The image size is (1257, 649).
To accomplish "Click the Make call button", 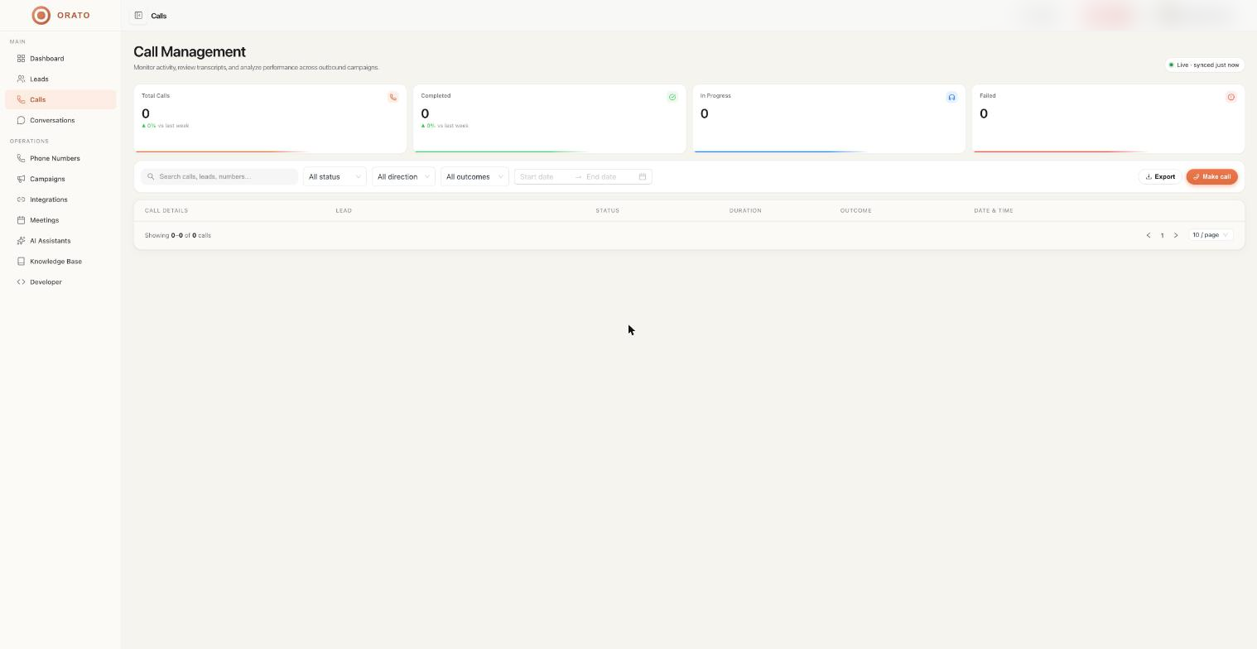I will (1211, 176).
